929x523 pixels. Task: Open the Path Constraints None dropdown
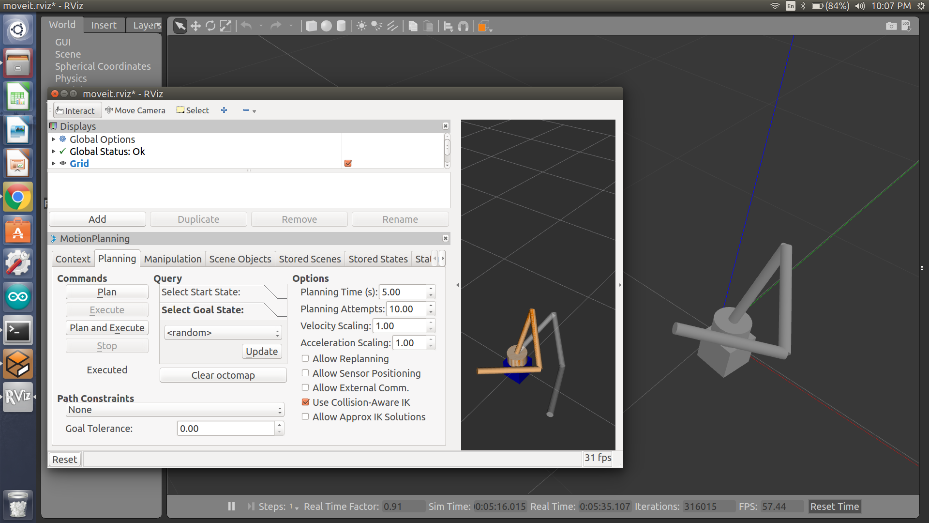tap(175, 410)
